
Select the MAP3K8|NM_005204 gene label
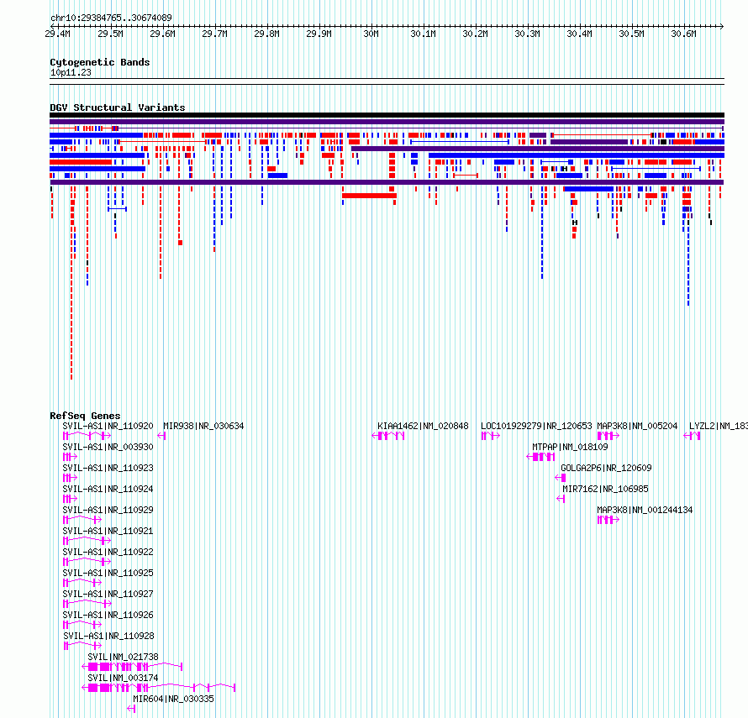tap(637, 426)
